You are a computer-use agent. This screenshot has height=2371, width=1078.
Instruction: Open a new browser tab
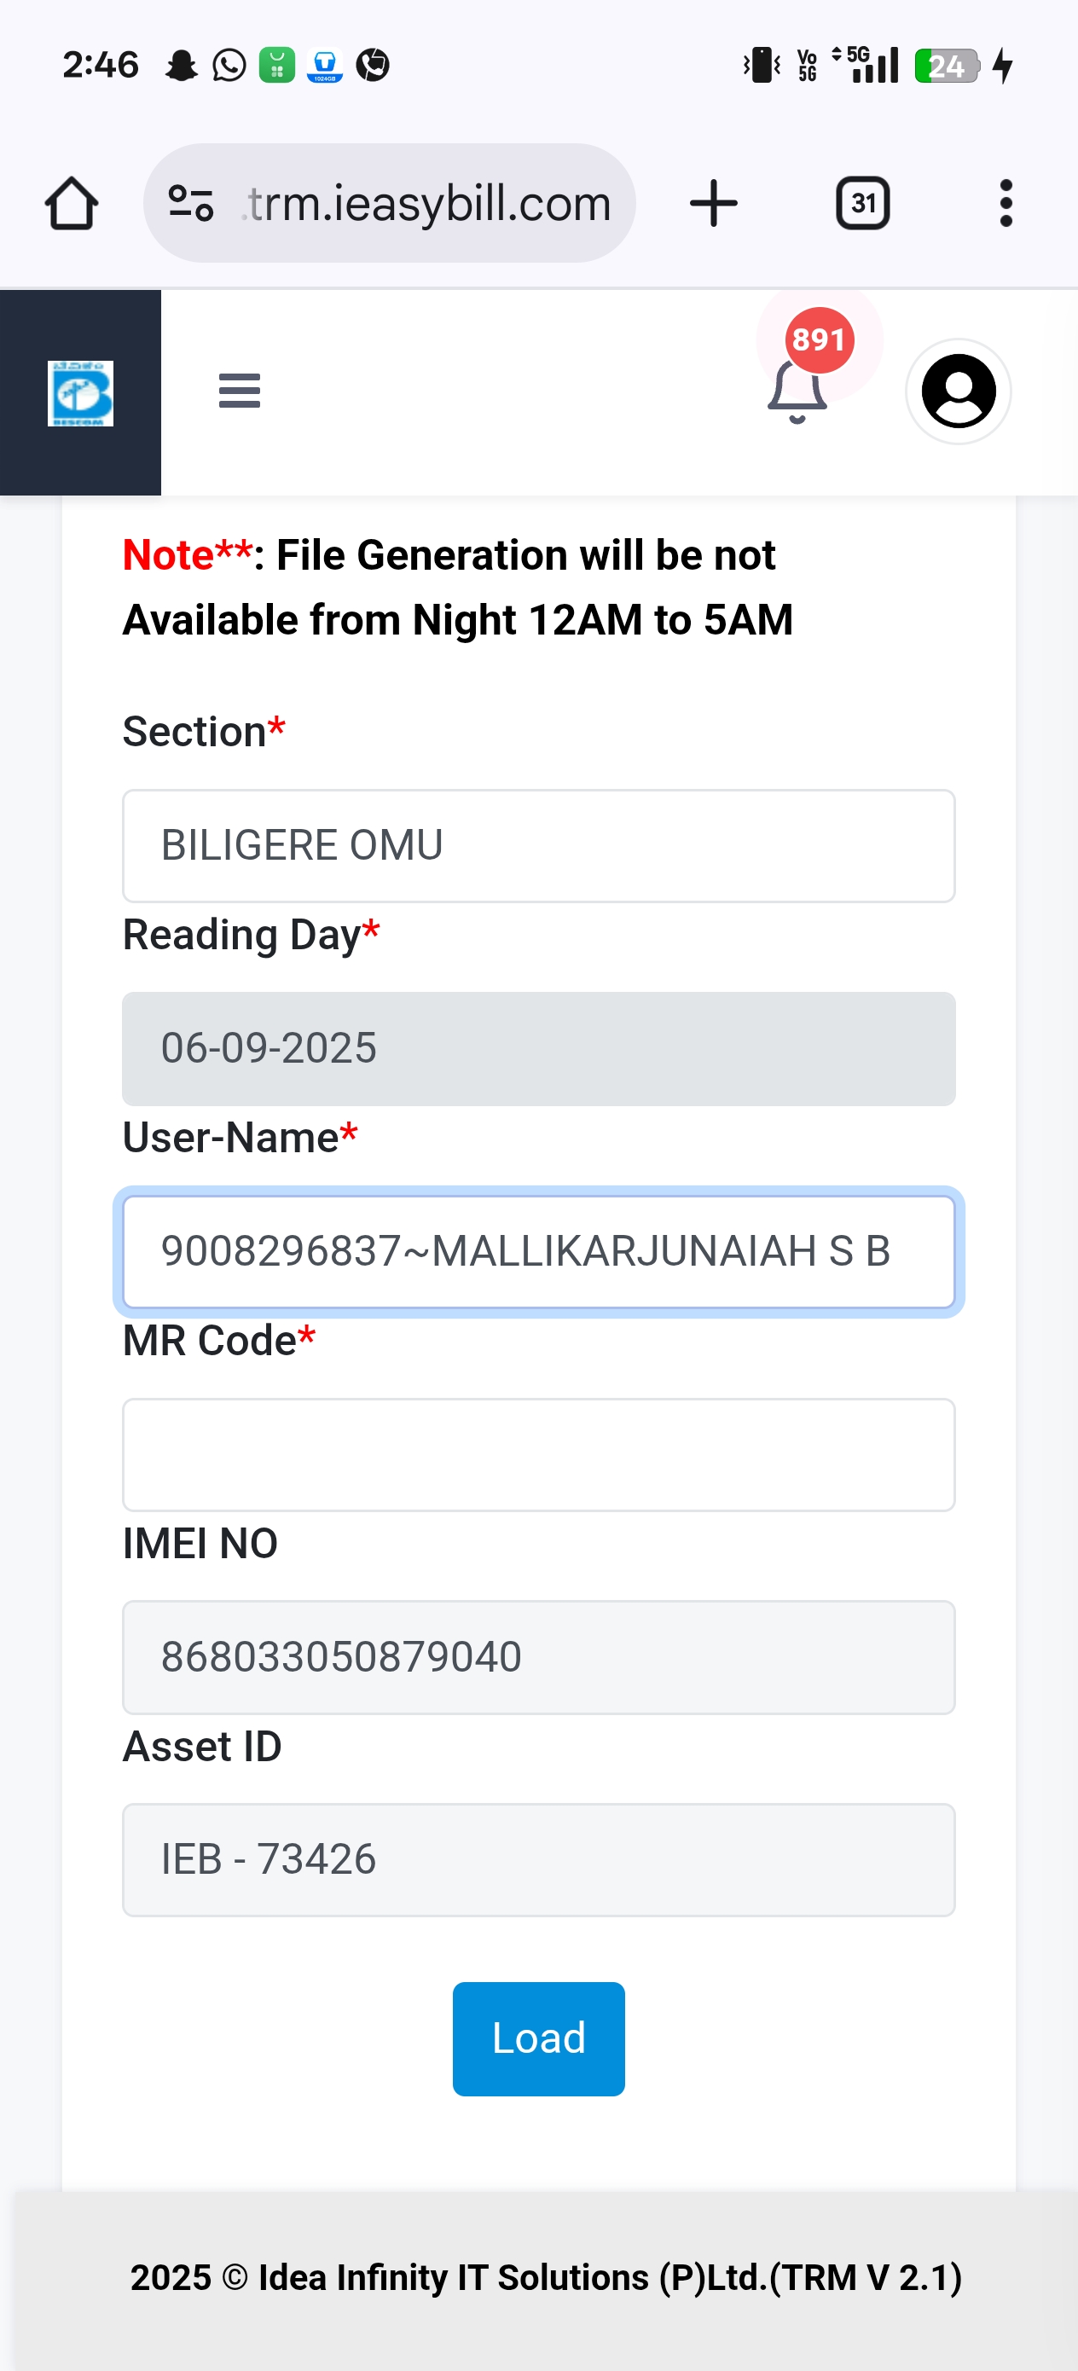coord(714,202)
